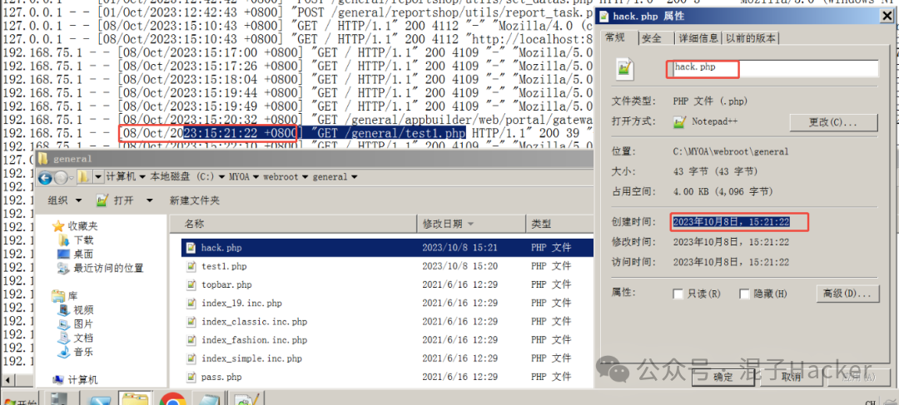Click the 打开 toolbar button
899x405 pixels.
click(x=115, y=200)
